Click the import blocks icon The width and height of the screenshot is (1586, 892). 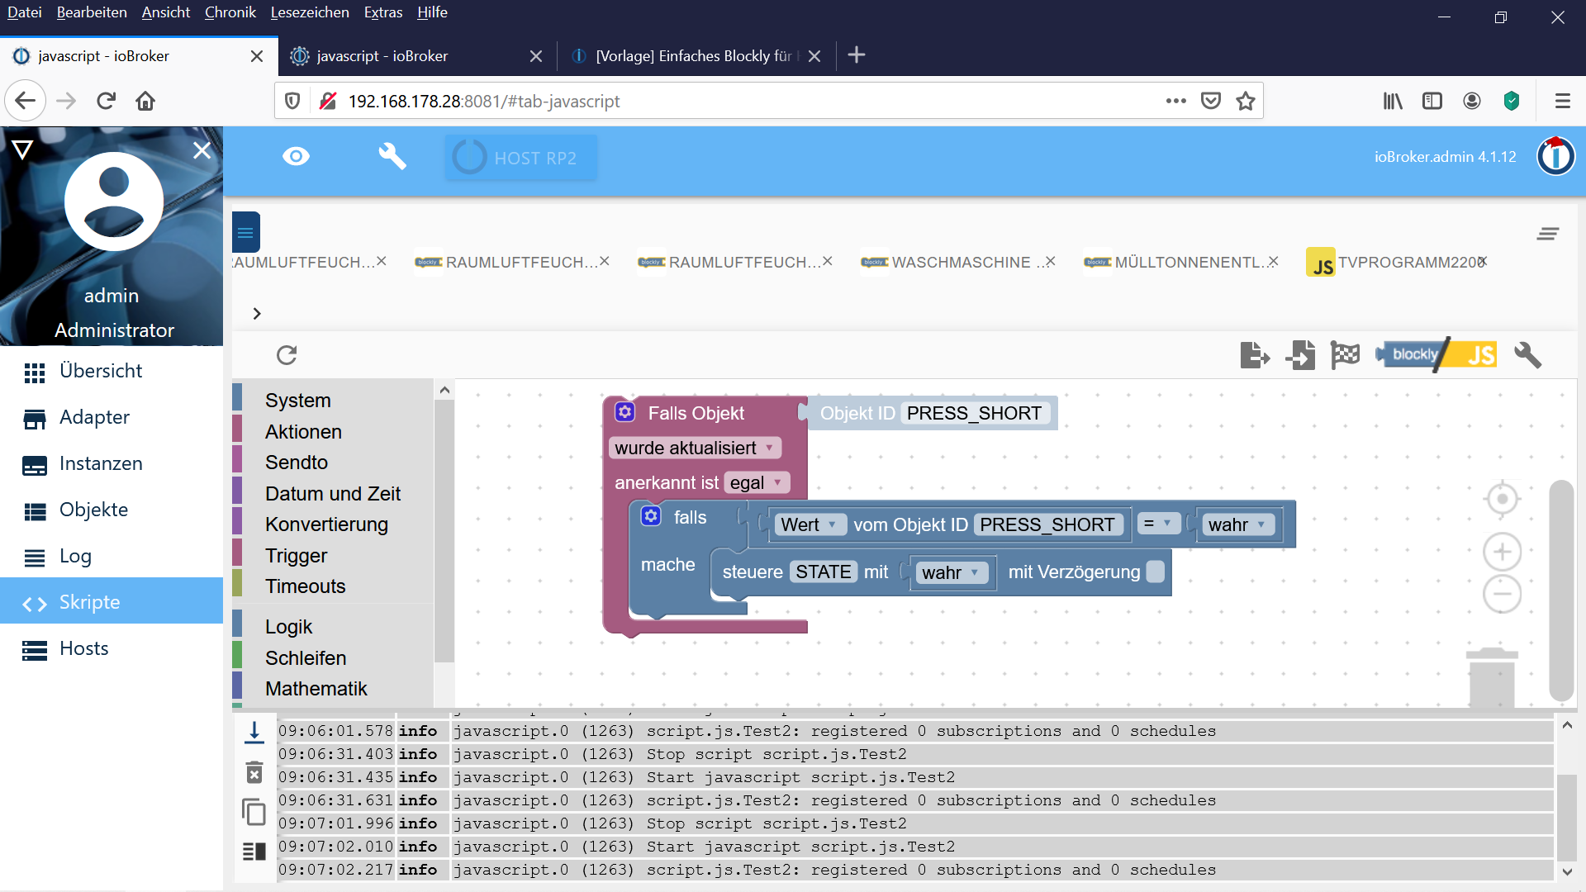pos(1300,355)
